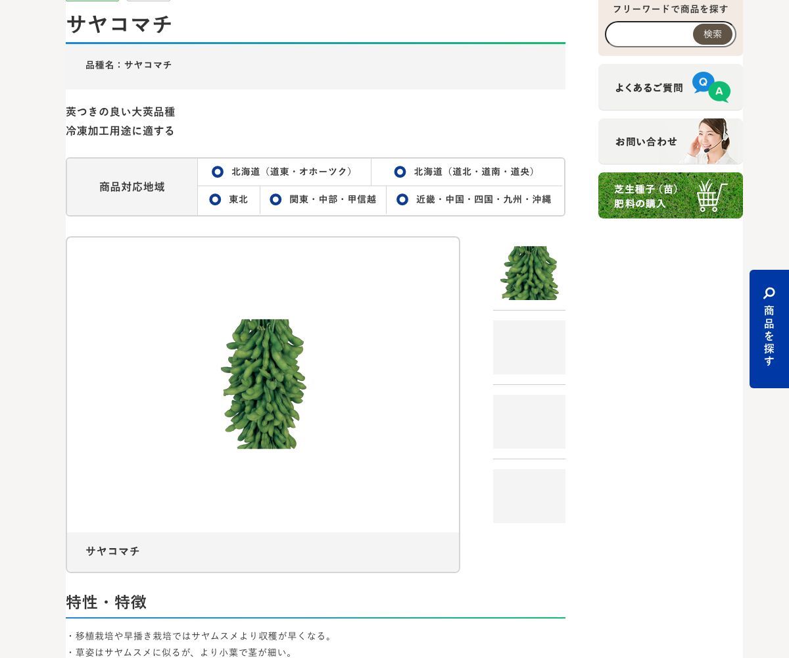This screenshot has height=658, width=789.
Task: Click the main サヤコマチ product image
Action: [x=263, y=384]
